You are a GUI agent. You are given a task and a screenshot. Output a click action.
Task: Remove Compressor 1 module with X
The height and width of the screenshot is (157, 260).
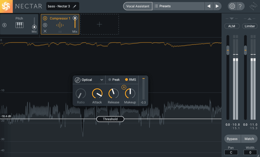click(45, 31)
